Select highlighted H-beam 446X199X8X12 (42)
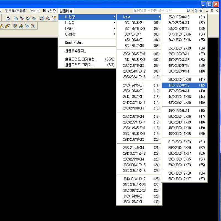This screenshot has height=221, width=221. coord(184,85)
